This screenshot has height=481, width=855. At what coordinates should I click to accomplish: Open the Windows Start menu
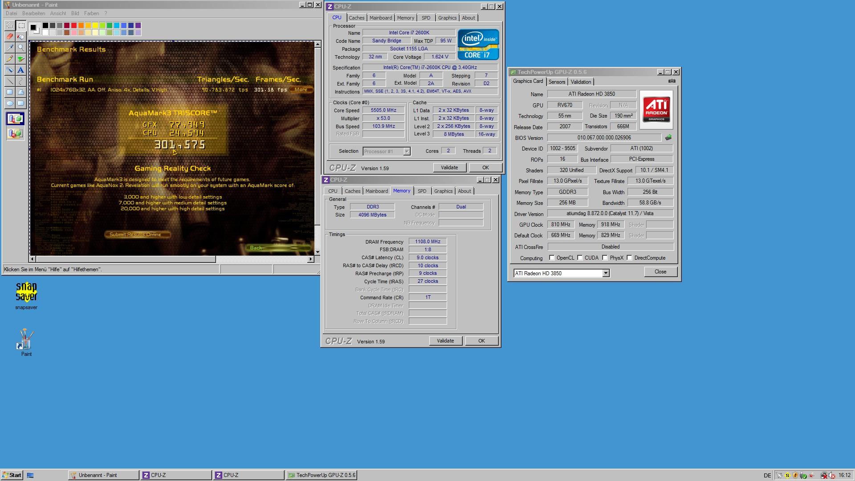click(x=12, y=475)
